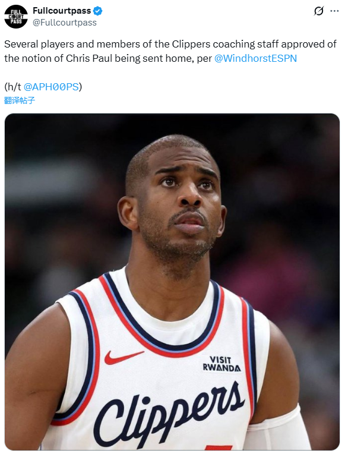Image resolution: width=345 pixels, height=451 pixels.
Task: Open the @Fullcourtpass handle
Action: (x=65, y=23)
